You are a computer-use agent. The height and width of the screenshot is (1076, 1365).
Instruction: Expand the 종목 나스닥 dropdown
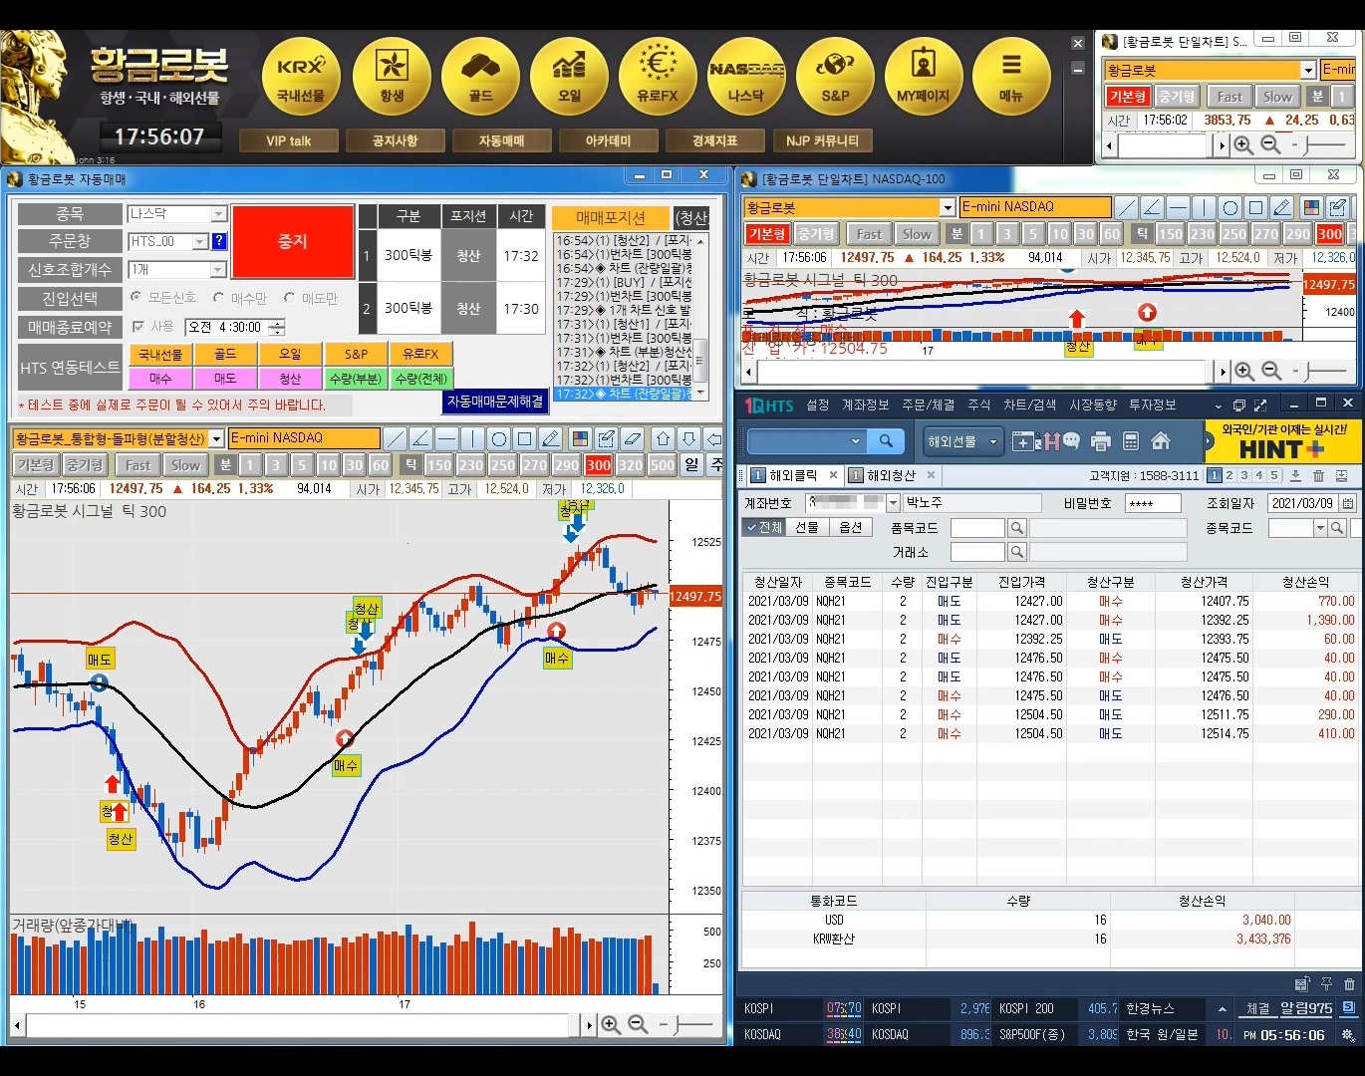[x=218, y=214]
